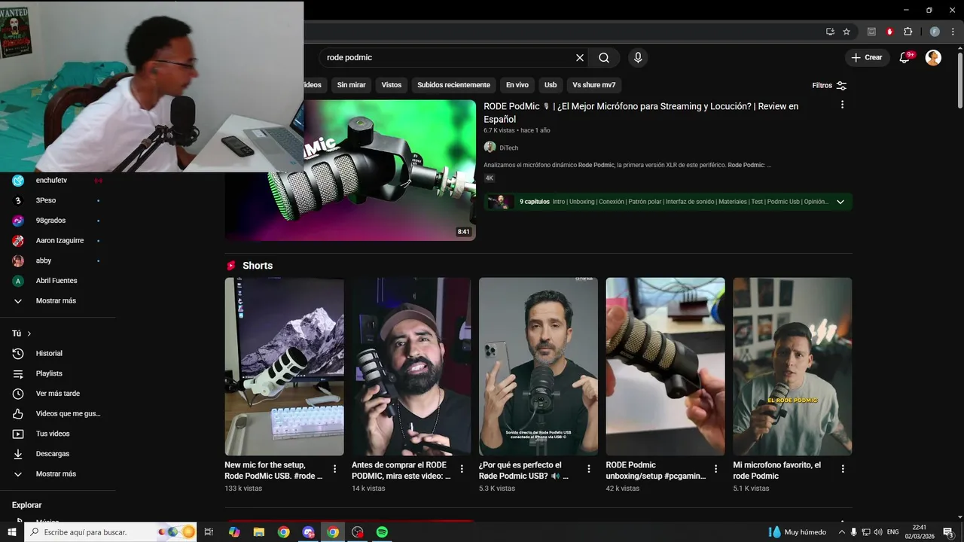Show hidden system tray icons
This screenshot has width=964, height=542.
[x=841, y=532]
